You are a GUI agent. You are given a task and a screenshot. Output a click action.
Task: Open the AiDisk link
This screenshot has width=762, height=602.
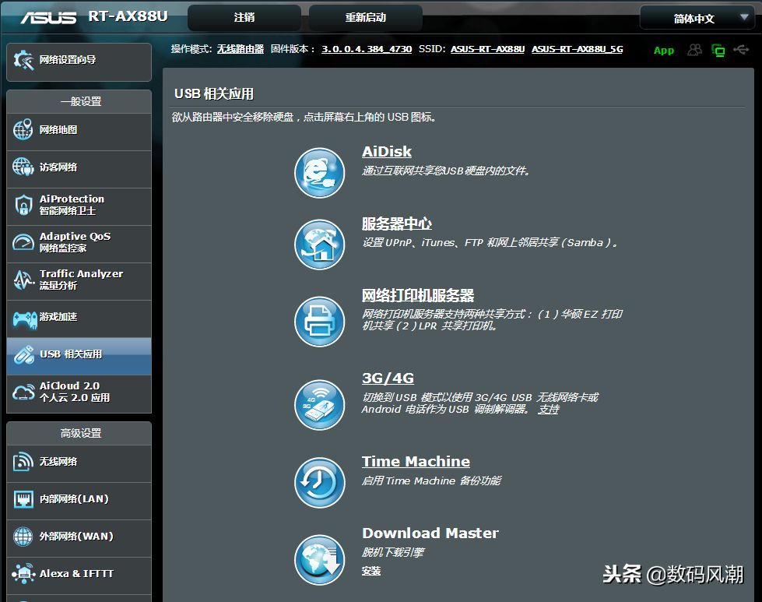coord(387,152)
